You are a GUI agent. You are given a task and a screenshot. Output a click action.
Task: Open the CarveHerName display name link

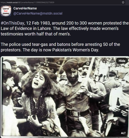[x=25, y=8]
